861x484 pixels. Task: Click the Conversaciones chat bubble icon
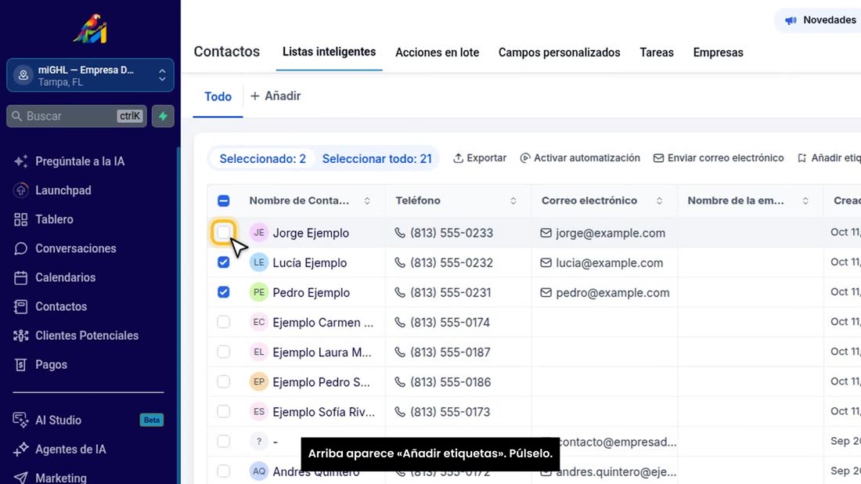[21, 248]
